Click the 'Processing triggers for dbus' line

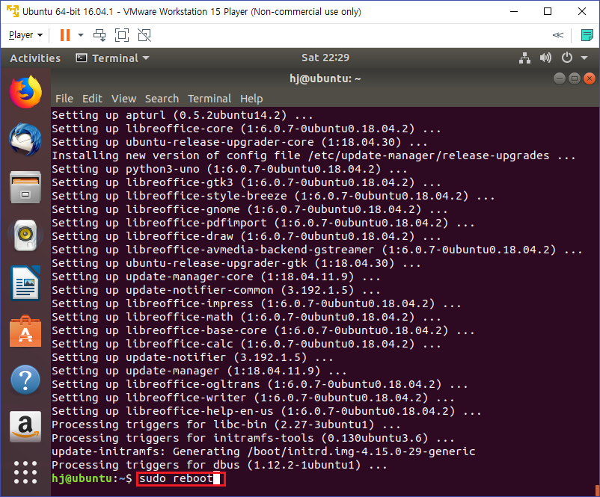pos(219,465)
